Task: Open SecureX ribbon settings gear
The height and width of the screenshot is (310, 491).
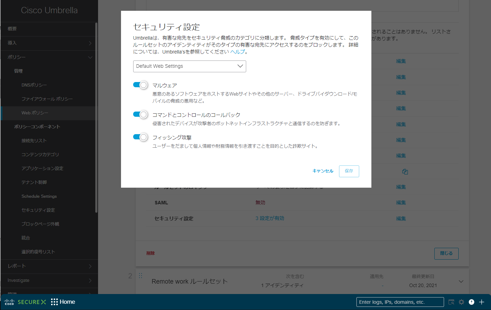Action: (461, 302)
